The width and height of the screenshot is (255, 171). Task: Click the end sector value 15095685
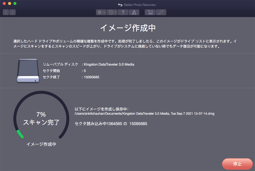(x=92, y=77)
